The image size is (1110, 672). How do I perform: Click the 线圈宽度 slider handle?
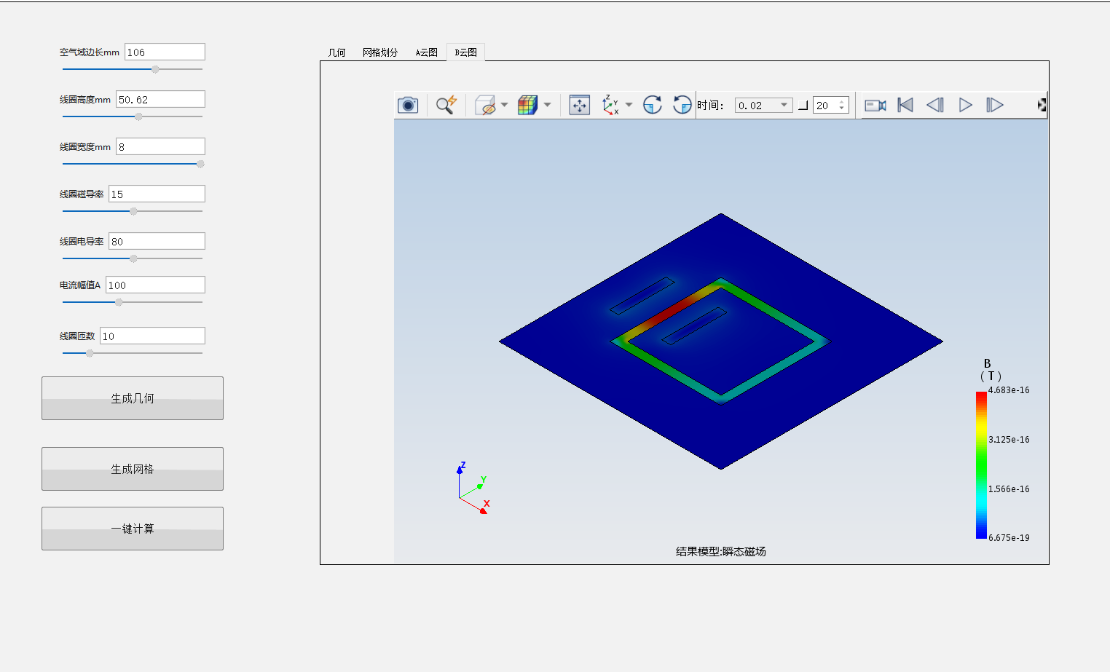point(200,164)
